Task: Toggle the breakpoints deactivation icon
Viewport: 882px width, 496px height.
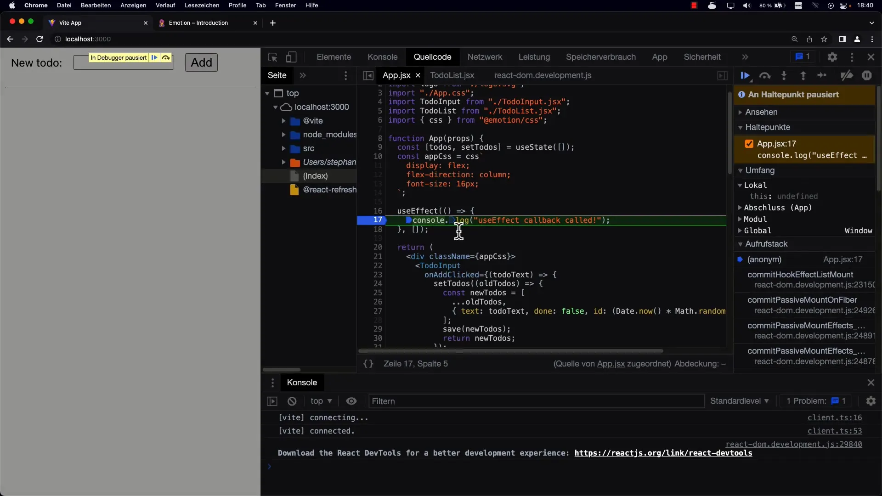Action: click(847, 75)
